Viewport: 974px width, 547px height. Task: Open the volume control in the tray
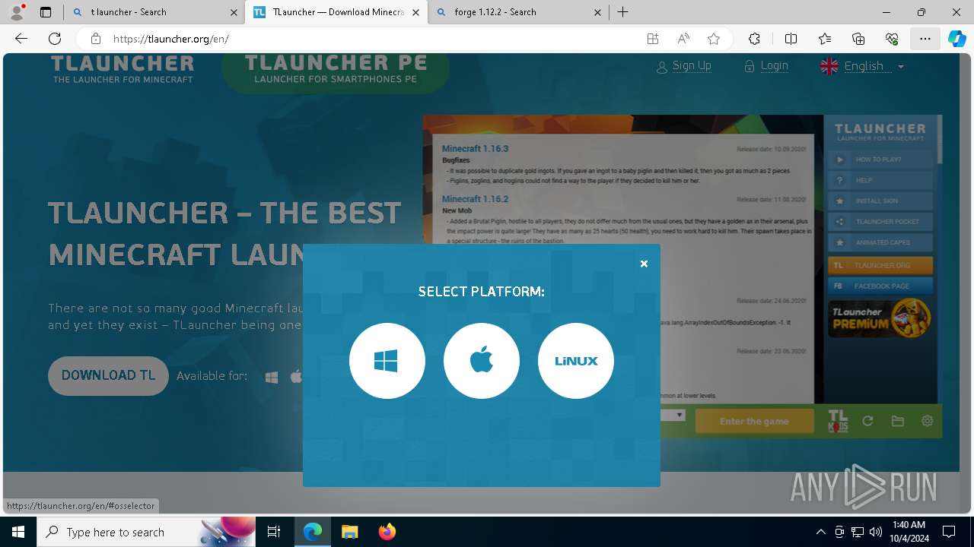(x=876, y=532)
